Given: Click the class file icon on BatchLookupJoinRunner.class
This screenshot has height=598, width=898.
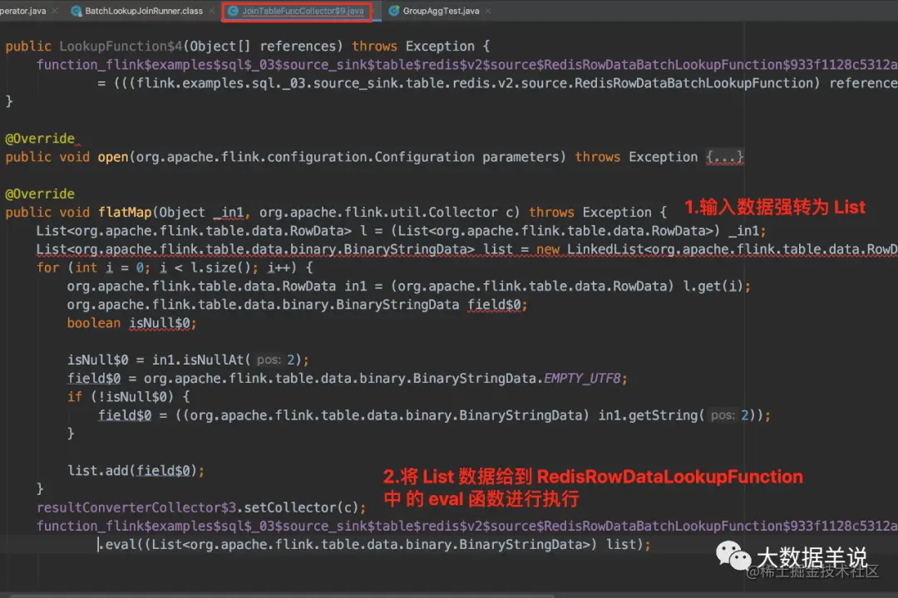Looking at the screenshot, I should tap(76, 11).
